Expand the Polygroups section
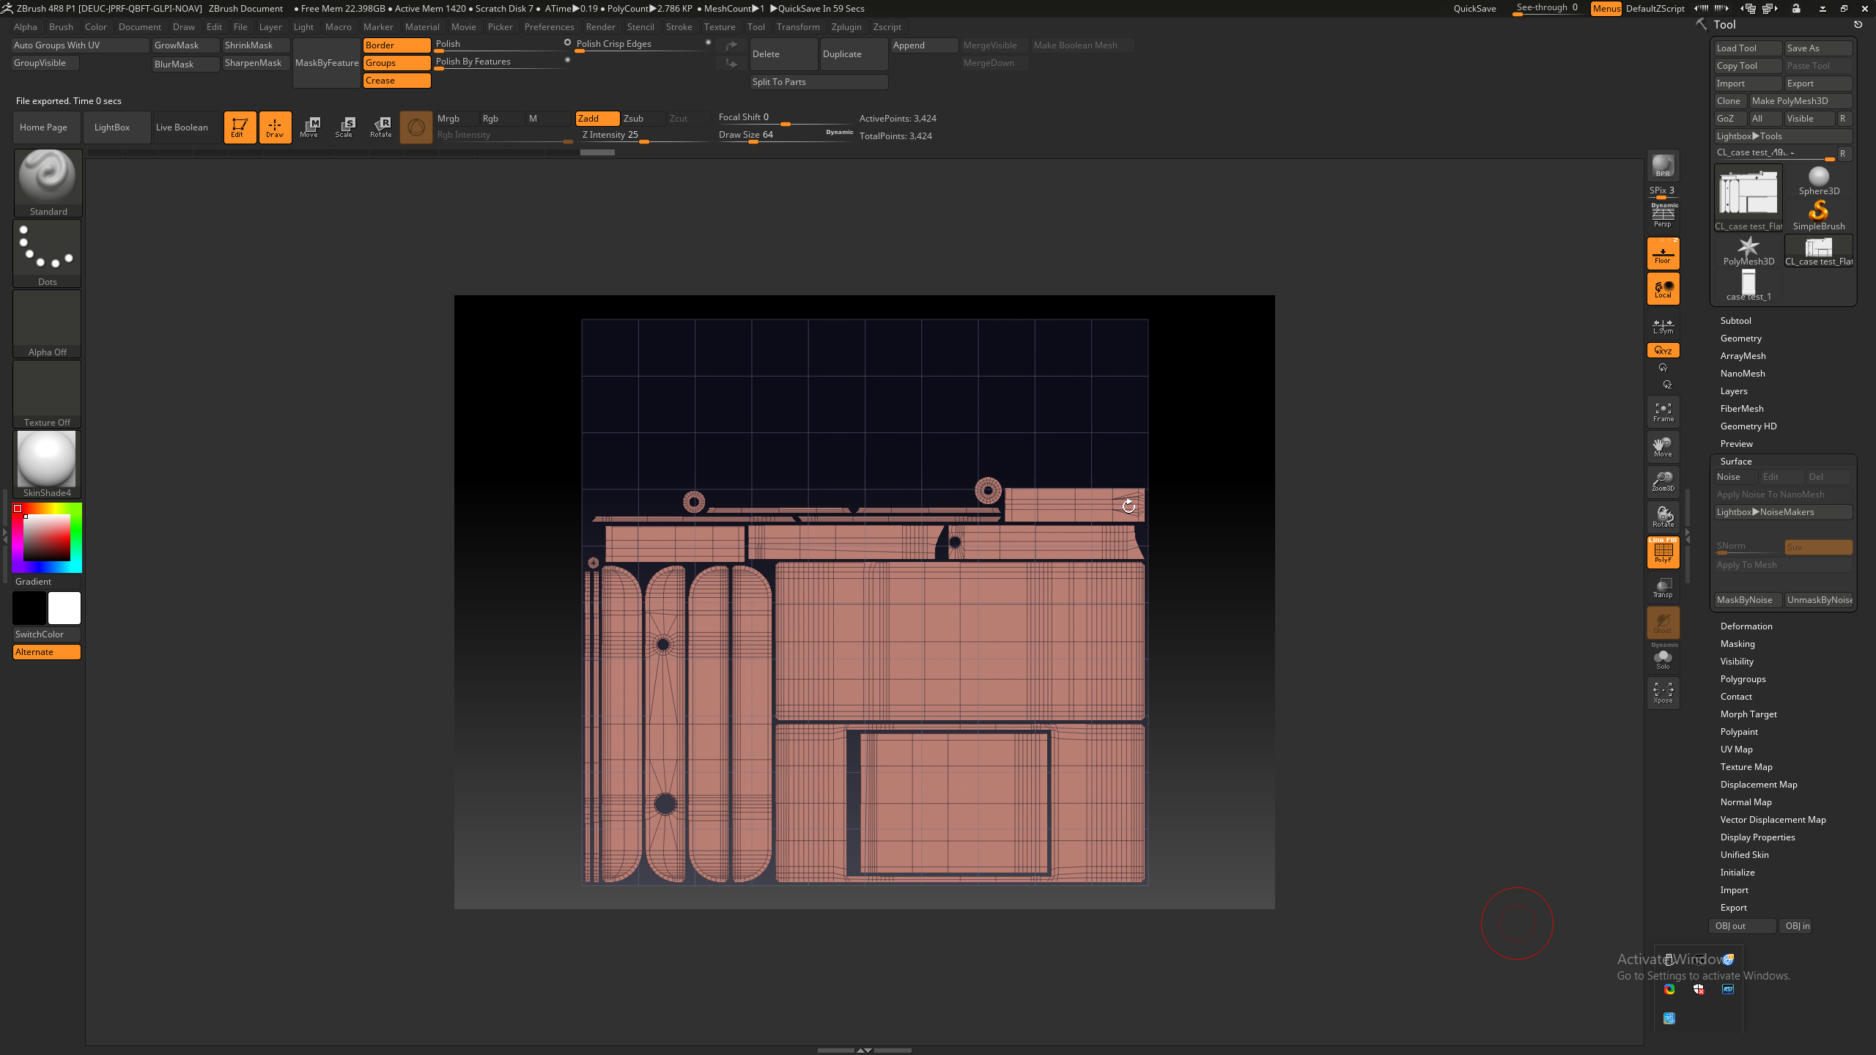 pos(1743,679)
